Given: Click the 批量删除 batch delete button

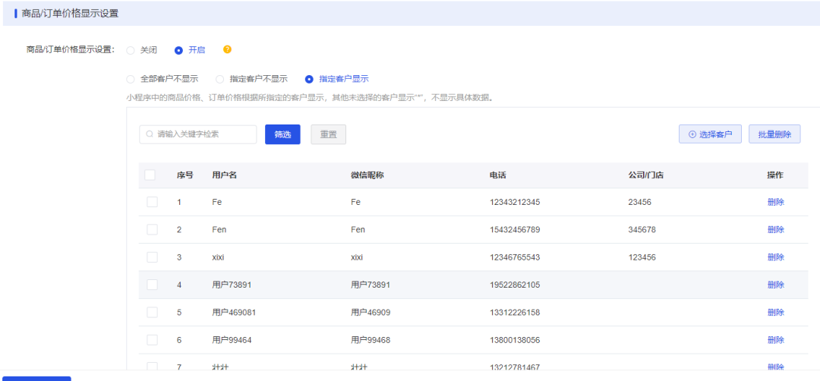Looking at the screenshot, I should click(774, 134).
